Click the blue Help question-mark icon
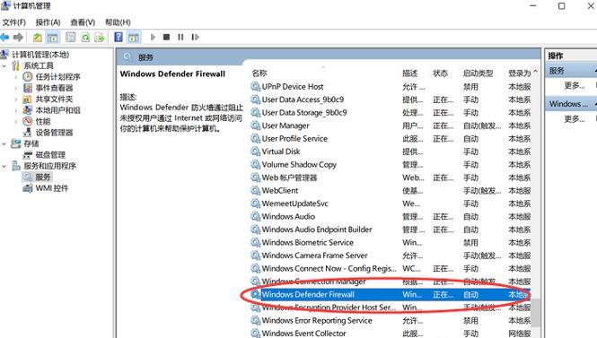The width and height of the screenshot is (597, 338). pos(119,38)
